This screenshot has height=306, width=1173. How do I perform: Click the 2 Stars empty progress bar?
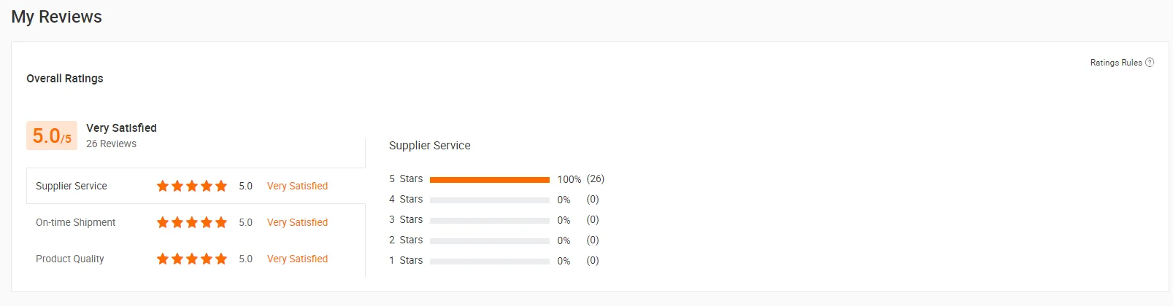coord(489,240)
